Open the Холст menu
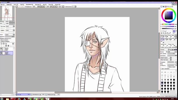The width and height of the screenshot is (178, 100). coord(16,4)
